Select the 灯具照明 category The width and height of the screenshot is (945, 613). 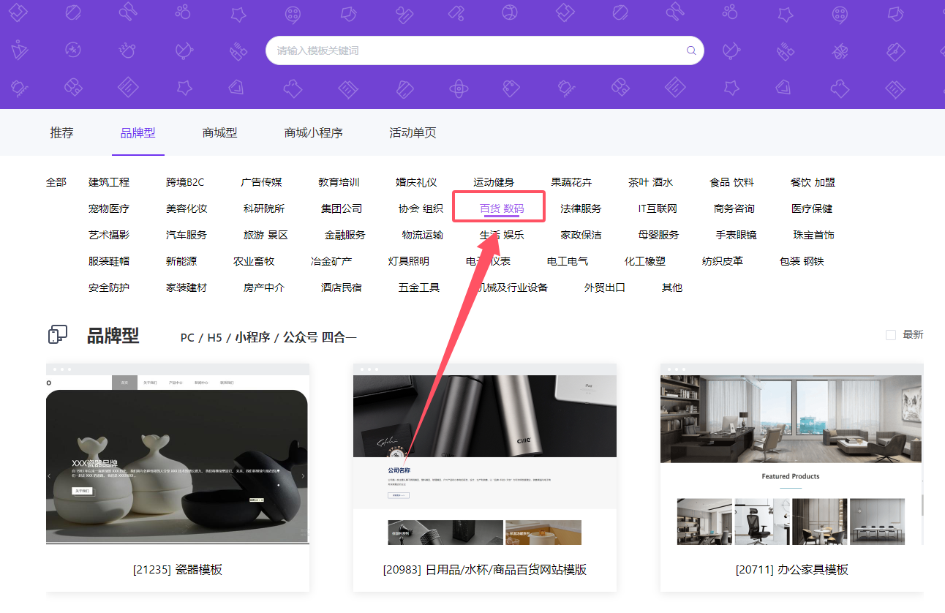point(409,261)
